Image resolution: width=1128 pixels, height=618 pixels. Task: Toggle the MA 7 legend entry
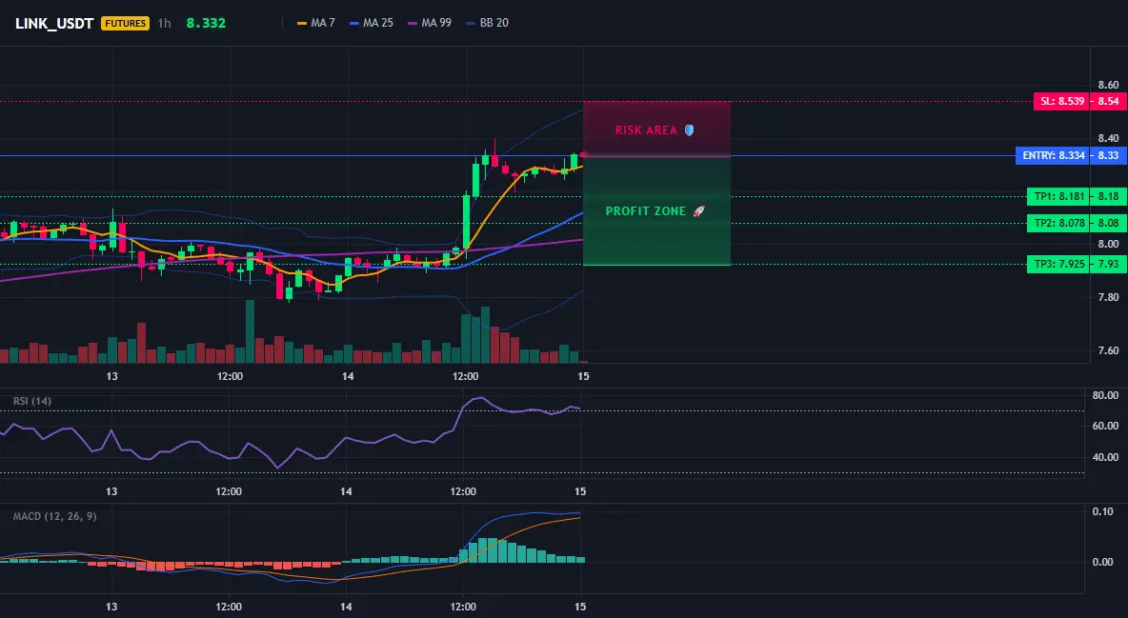point(315,23)
